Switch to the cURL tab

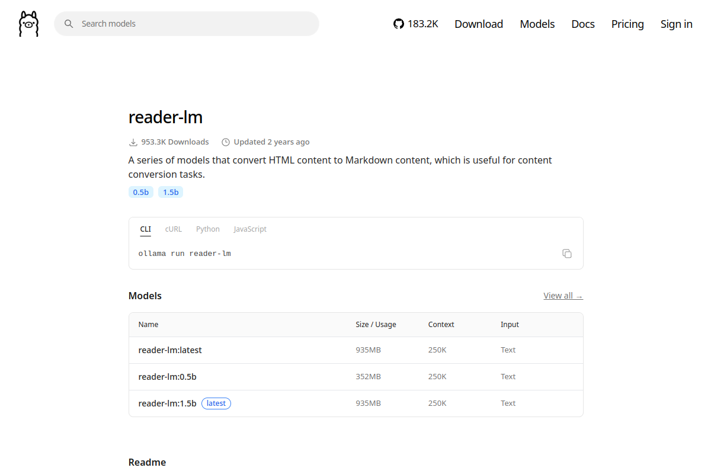[174, 229]
